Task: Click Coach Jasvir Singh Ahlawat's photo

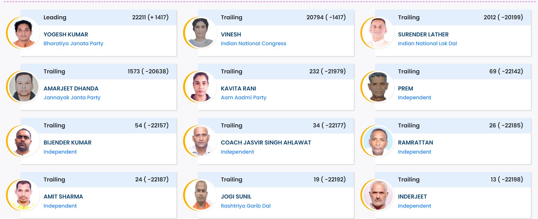Action: 201,141
